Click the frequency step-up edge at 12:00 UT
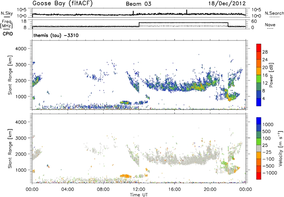Screen dimensions: 284x197 (139, 25)
